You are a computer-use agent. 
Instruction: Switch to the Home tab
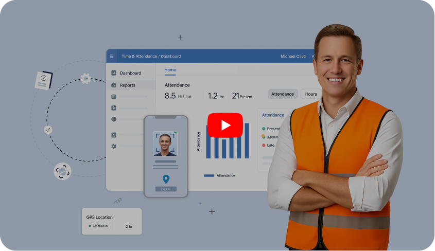coord(170,70)
